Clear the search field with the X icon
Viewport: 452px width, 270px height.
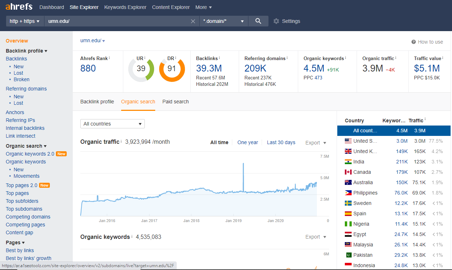(193, 21)
